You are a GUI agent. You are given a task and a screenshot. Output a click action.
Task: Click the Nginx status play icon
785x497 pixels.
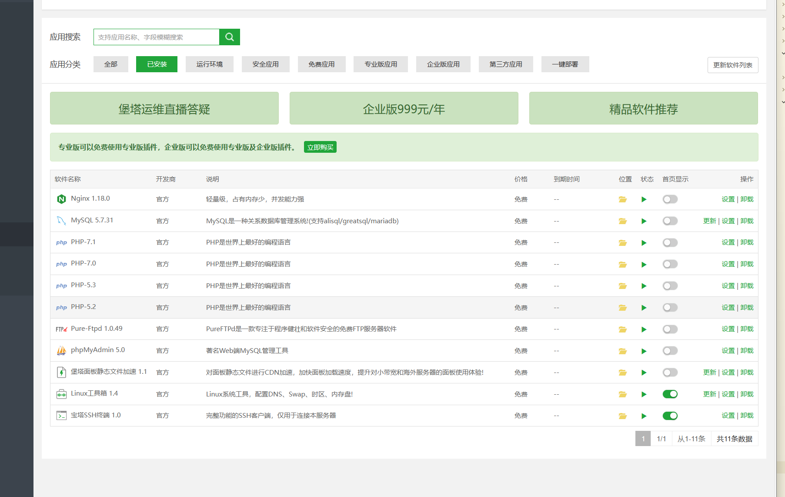[644, 199]
